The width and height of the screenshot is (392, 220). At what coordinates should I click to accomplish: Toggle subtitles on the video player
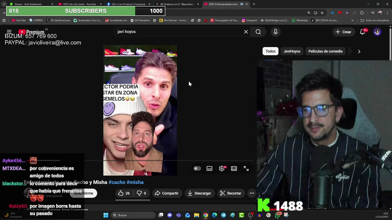tap(209, 168)
